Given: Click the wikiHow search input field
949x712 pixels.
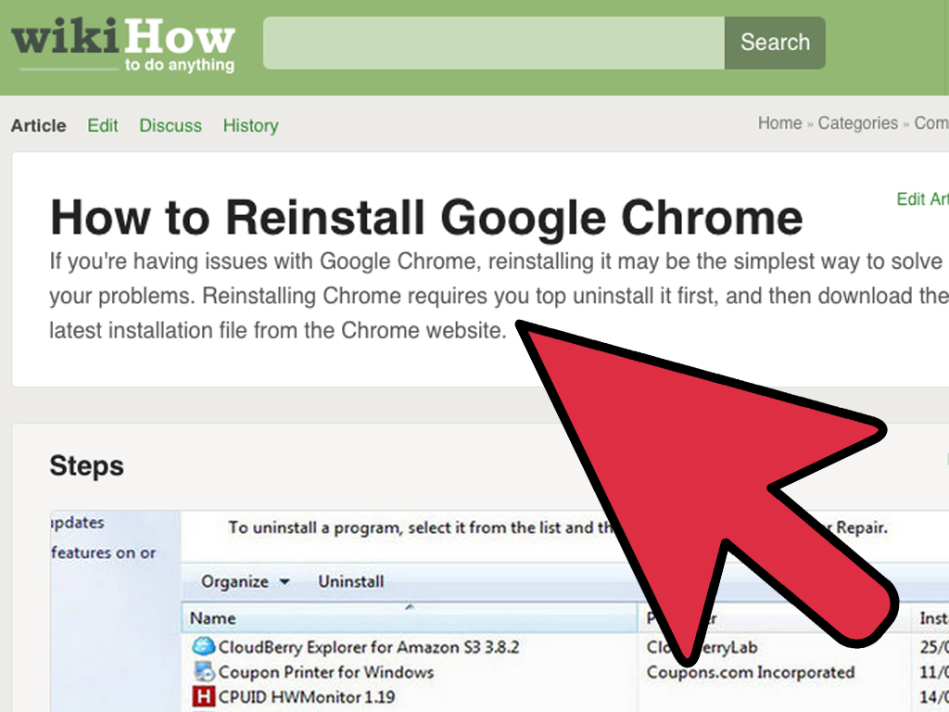Looking at the screenshot, I should (x=494, y=43).
